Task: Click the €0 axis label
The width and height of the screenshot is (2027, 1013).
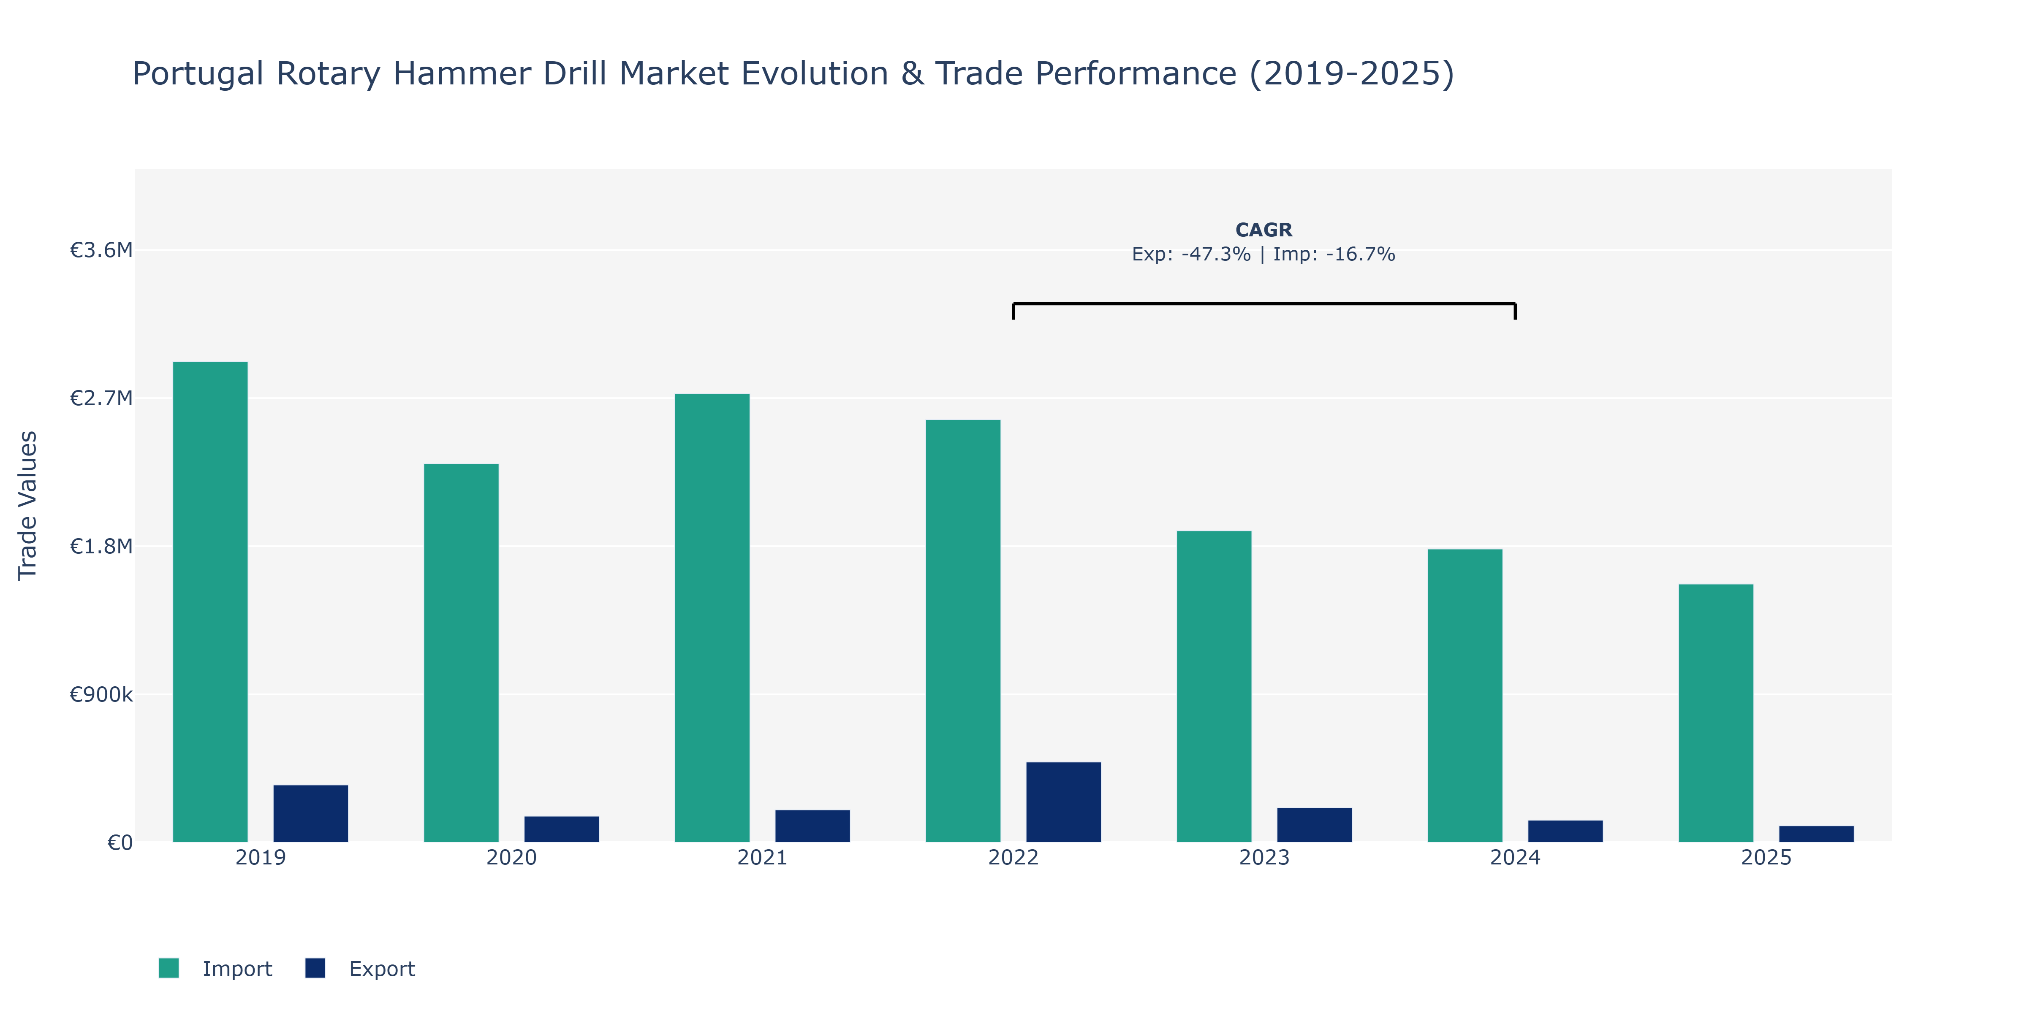Action: coord(120,843)
